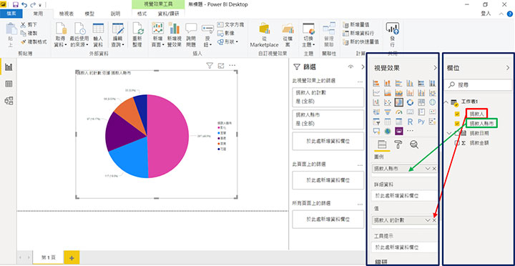Expand the 捐款日期 date hierarchy

click(x=448, y=133)
